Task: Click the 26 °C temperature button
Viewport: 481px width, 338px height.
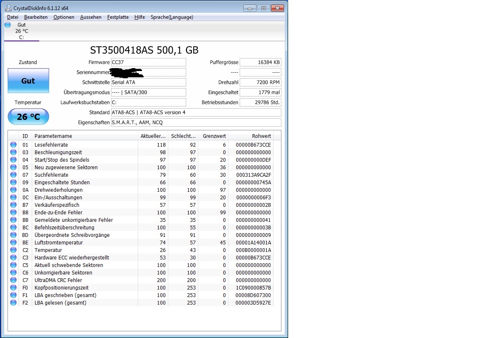Action: [x=28, y=117]
